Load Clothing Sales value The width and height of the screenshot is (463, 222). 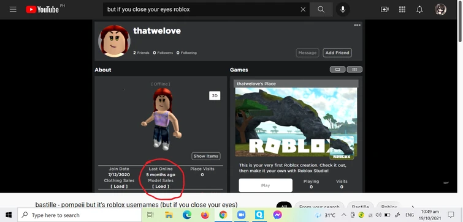119,187
